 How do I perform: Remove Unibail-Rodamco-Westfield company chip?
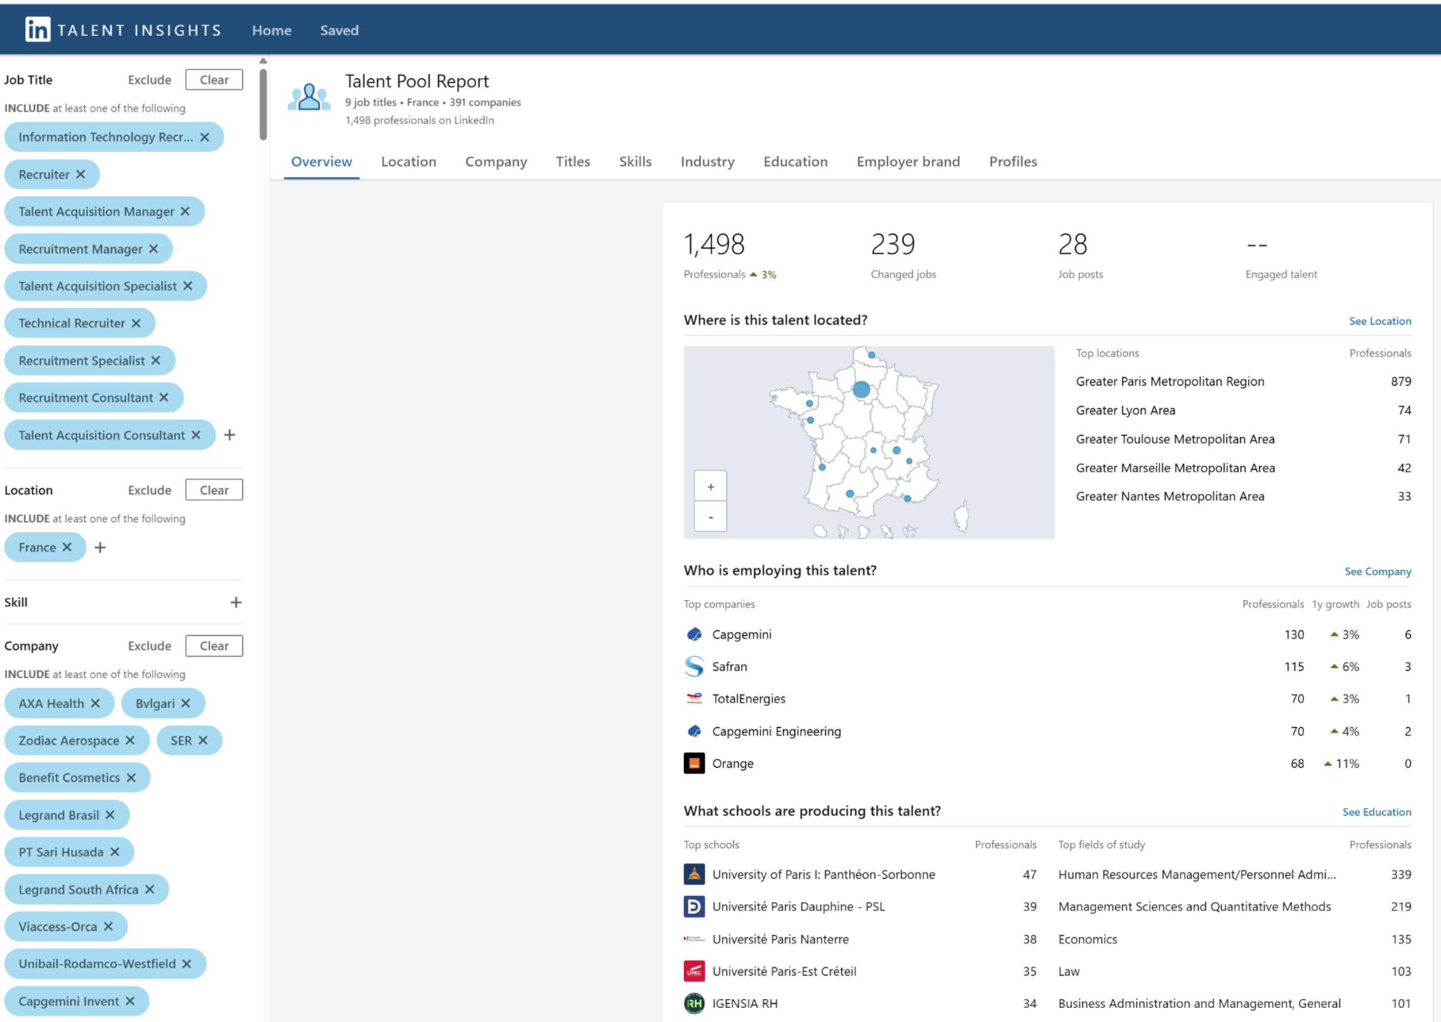[x=186, y=963]
